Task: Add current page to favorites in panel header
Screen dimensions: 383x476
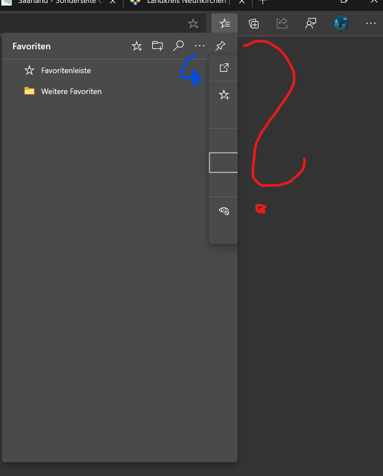Action: click(136, 46)
